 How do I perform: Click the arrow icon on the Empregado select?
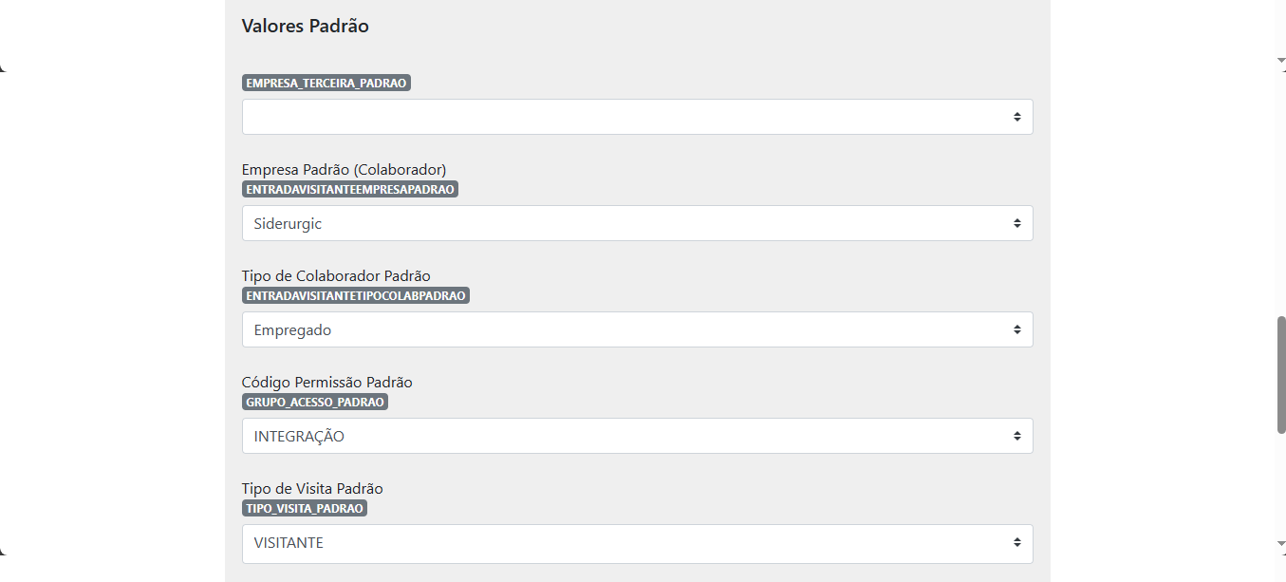point(1016,329)
